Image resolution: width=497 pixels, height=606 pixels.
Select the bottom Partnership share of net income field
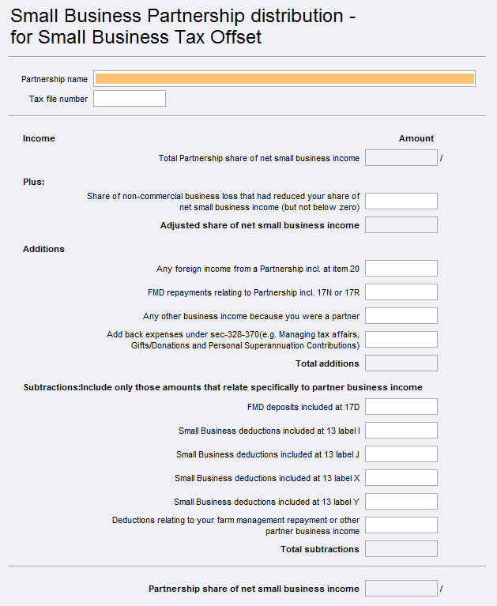[401, 589]
